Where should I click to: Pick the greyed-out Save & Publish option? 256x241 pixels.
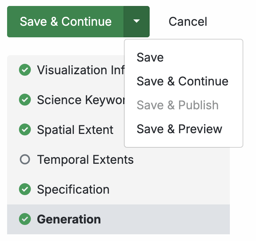coord(178,105)
